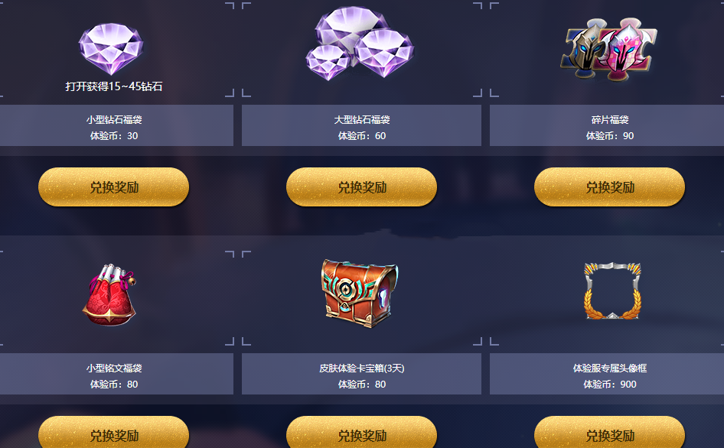724x448 pixels.
Task: Click the silver laurel avatar frame icon
Action: [612, 291]
